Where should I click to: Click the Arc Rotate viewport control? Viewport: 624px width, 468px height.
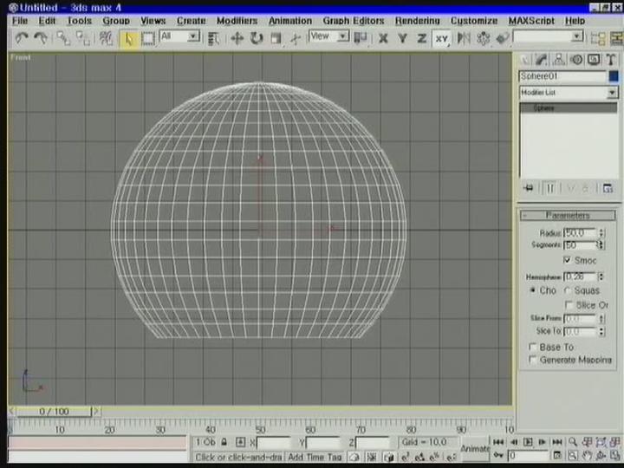coord(601,456)
